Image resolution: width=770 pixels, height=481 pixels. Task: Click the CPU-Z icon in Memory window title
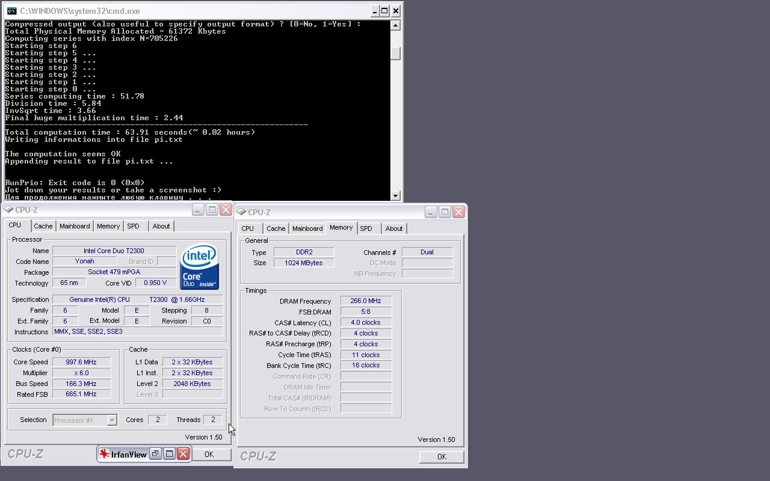[x=241, y=212]
